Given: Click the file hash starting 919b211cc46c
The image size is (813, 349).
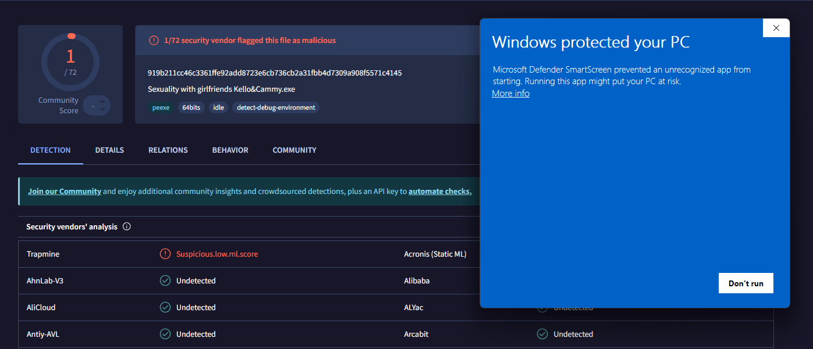Looking at the screenshot, I should point(275,73).
